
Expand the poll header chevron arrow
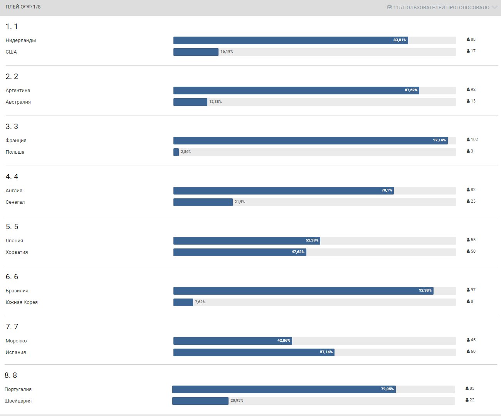tap(494, 7)
